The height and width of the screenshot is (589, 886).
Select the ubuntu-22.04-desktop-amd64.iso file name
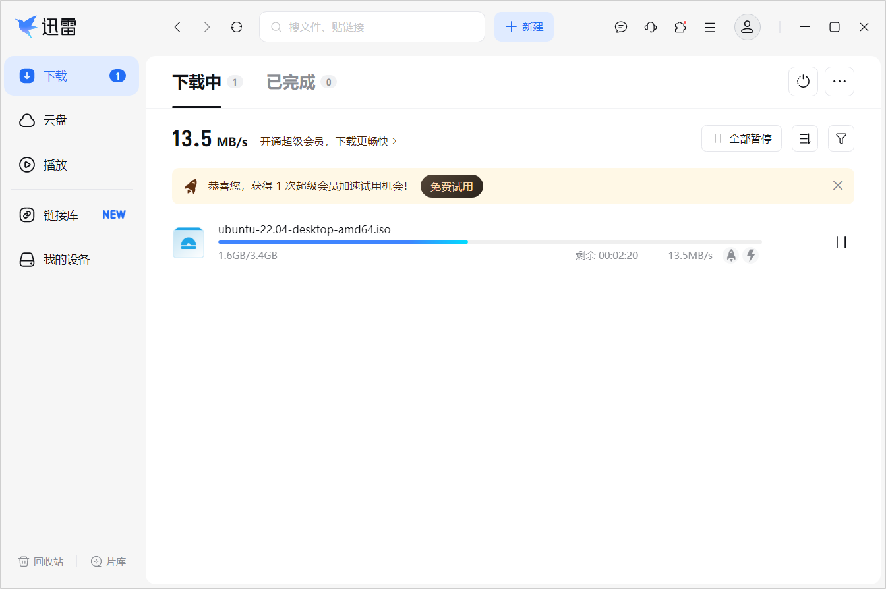(305, 229)
